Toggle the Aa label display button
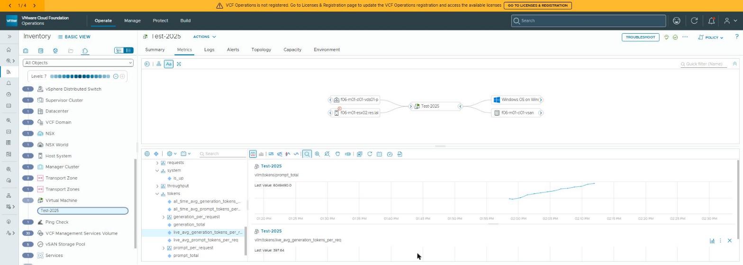This screenshot has height=265, width=743. coord(169,64)
